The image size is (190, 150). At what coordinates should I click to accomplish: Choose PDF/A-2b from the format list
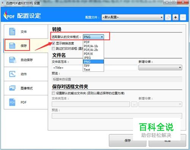tap(93, 50)
